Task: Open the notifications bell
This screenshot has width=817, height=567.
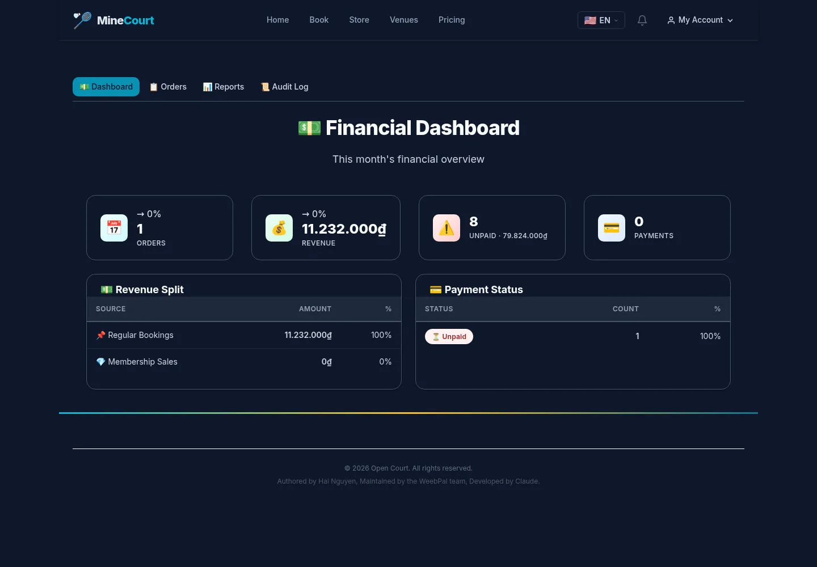Action: pos(642,20)
